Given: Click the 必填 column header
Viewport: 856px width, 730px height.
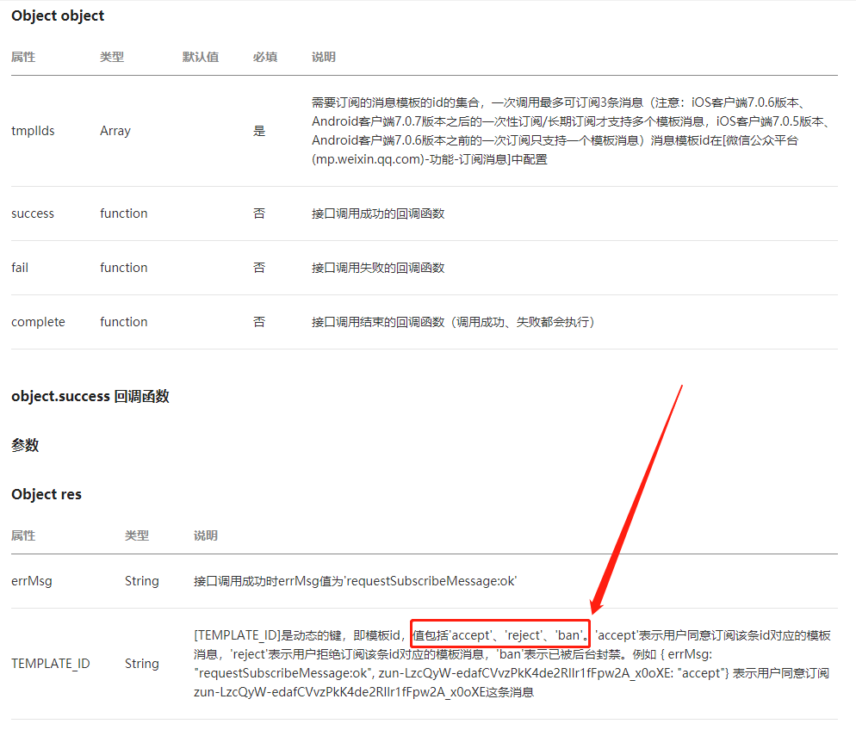Looking at the screenshot, I should point(264,57).
